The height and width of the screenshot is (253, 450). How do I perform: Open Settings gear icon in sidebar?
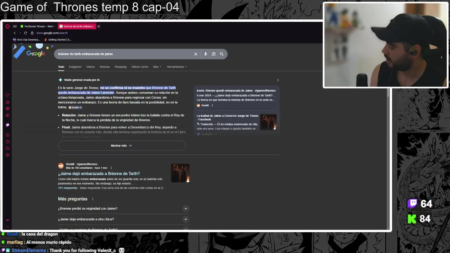[x=7, y=155]
